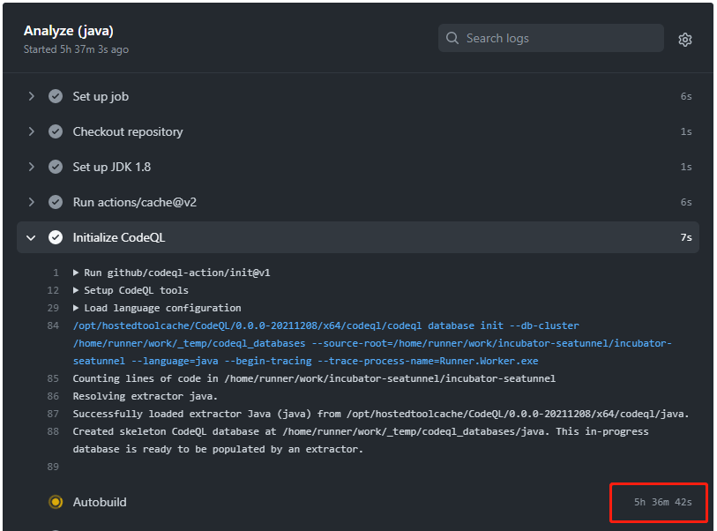Click the 'Started 5h 37m 3s ago' text
This screenshot has width=717, height=531.
click(x=76, y=49)
